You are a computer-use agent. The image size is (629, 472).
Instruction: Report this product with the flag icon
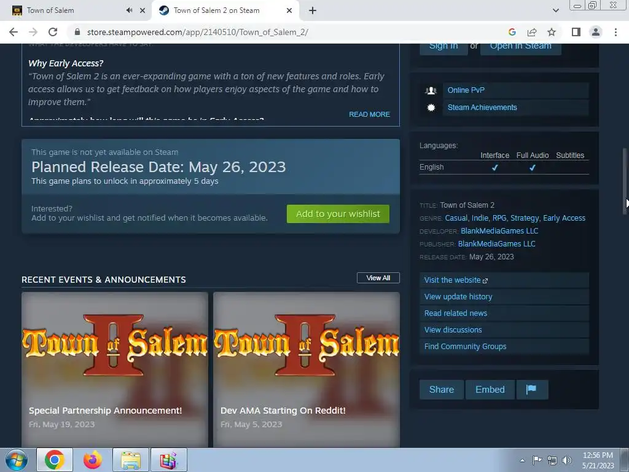pyautogui.click(x=531, y=390)
